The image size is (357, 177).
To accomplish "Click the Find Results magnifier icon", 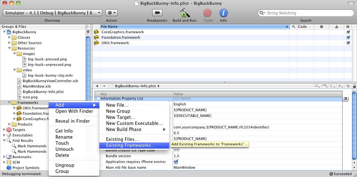I will click(9, 141).
